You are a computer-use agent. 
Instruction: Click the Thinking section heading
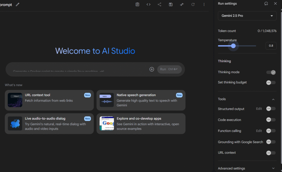coord(224,61)
